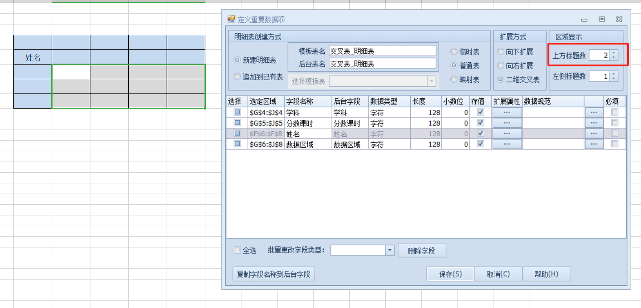Check 必填 for 学科 row
This screenshot has height=308, width=641.
pyautogui.click(x=615, y=112)
